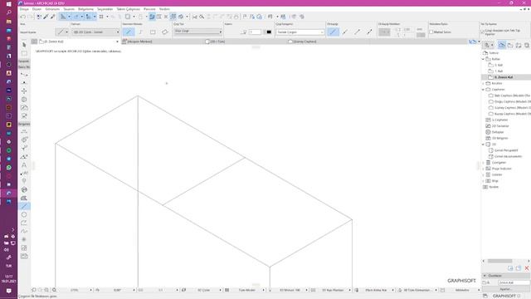Choose single line geometry method

[x=129, y=32]
